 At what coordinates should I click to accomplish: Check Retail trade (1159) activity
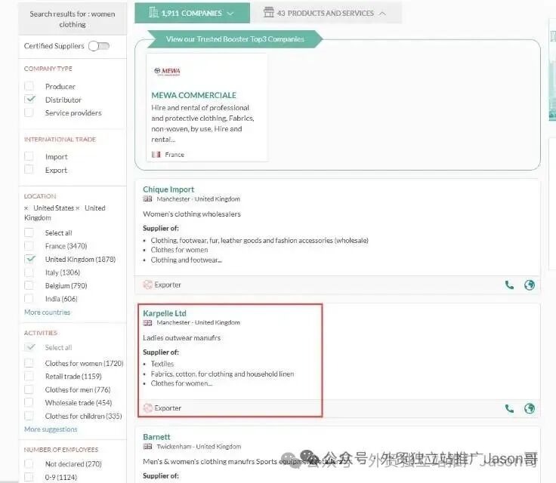(29, 376)
